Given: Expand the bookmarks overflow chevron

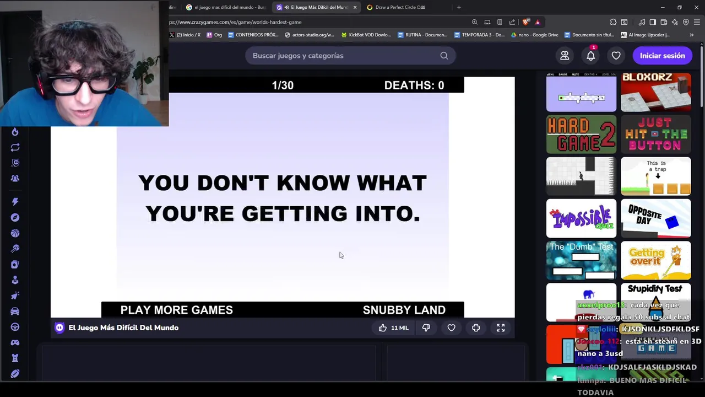Looking at the screenshot, I should point(691,35).
